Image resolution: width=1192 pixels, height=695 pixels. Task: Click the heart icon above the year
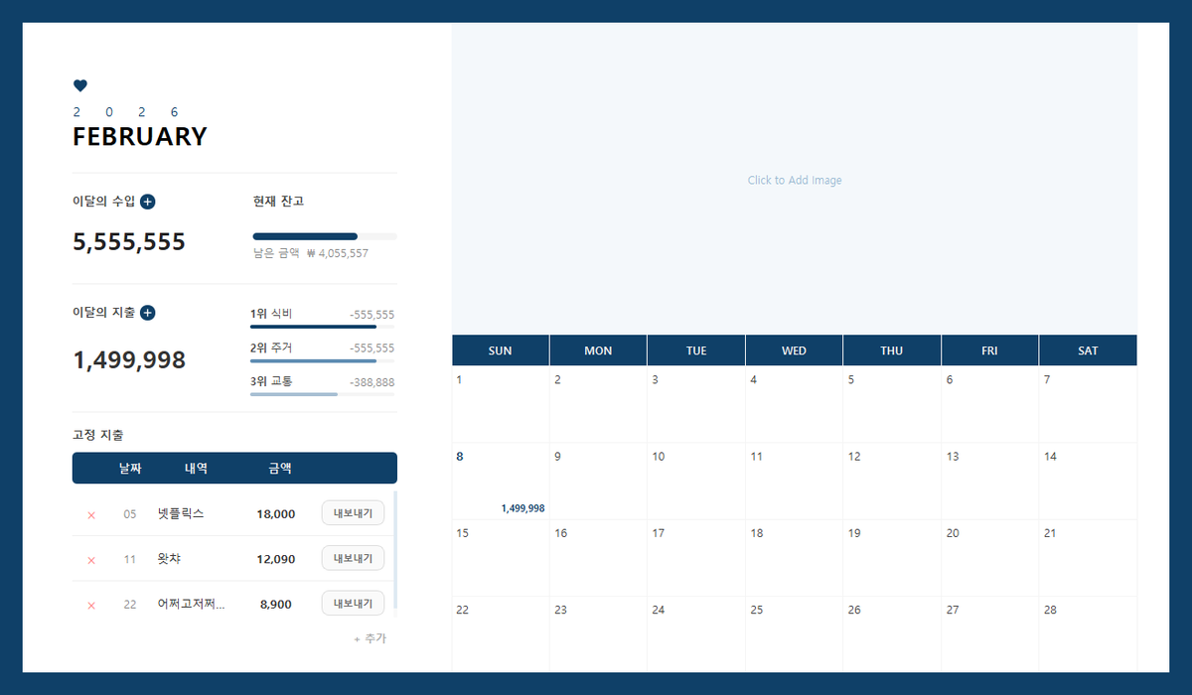pyautogui.click(x=80, y=86)
